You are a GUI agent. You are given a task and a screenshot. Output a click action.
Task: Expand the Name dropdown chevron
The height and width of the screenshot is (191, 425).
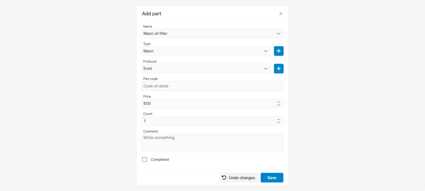coord(278,34)
